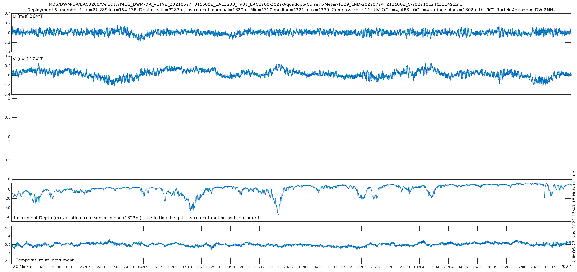Select the '28/06' date tick label
The image size is (577, 272).
click(536, 267)
